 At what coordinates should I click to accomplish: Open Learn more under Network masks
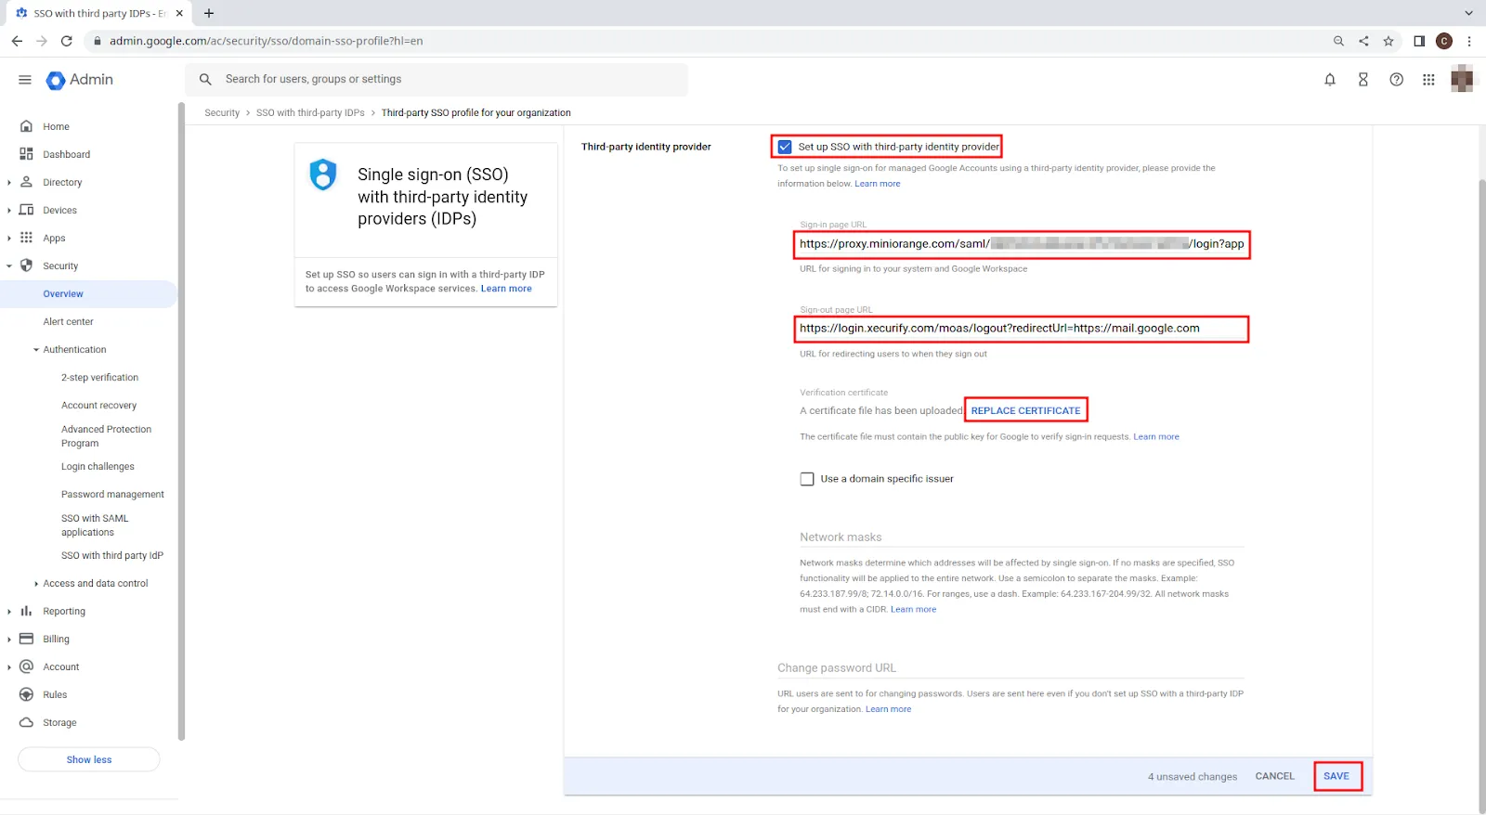coord(913,610)
